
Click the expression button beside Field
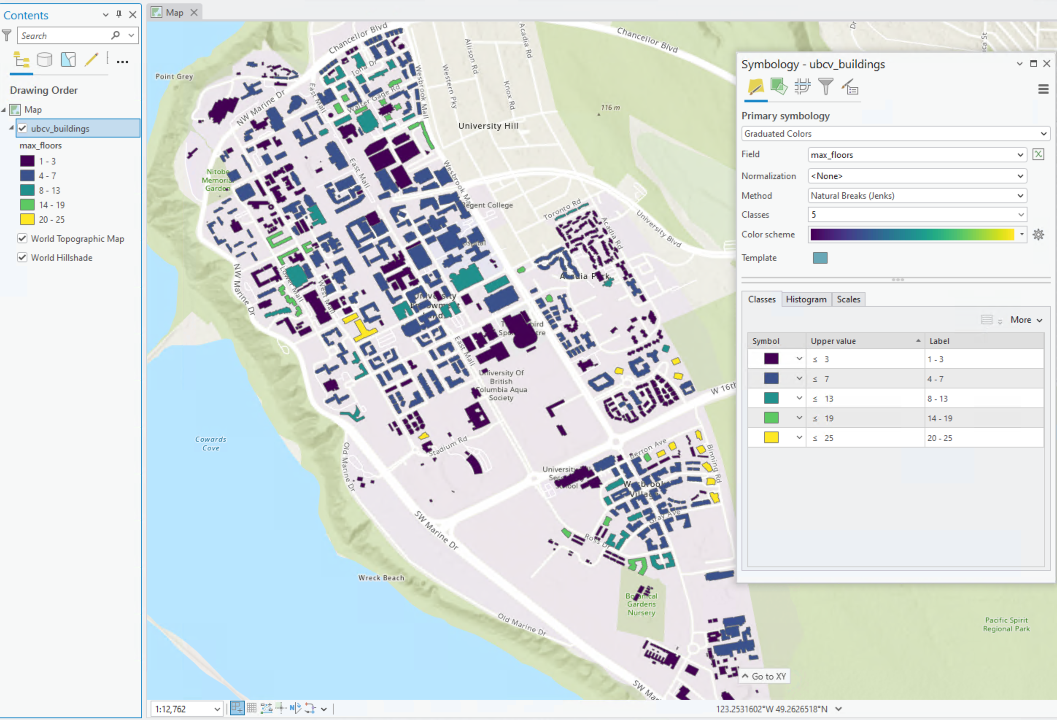[x=1038, y=155]
